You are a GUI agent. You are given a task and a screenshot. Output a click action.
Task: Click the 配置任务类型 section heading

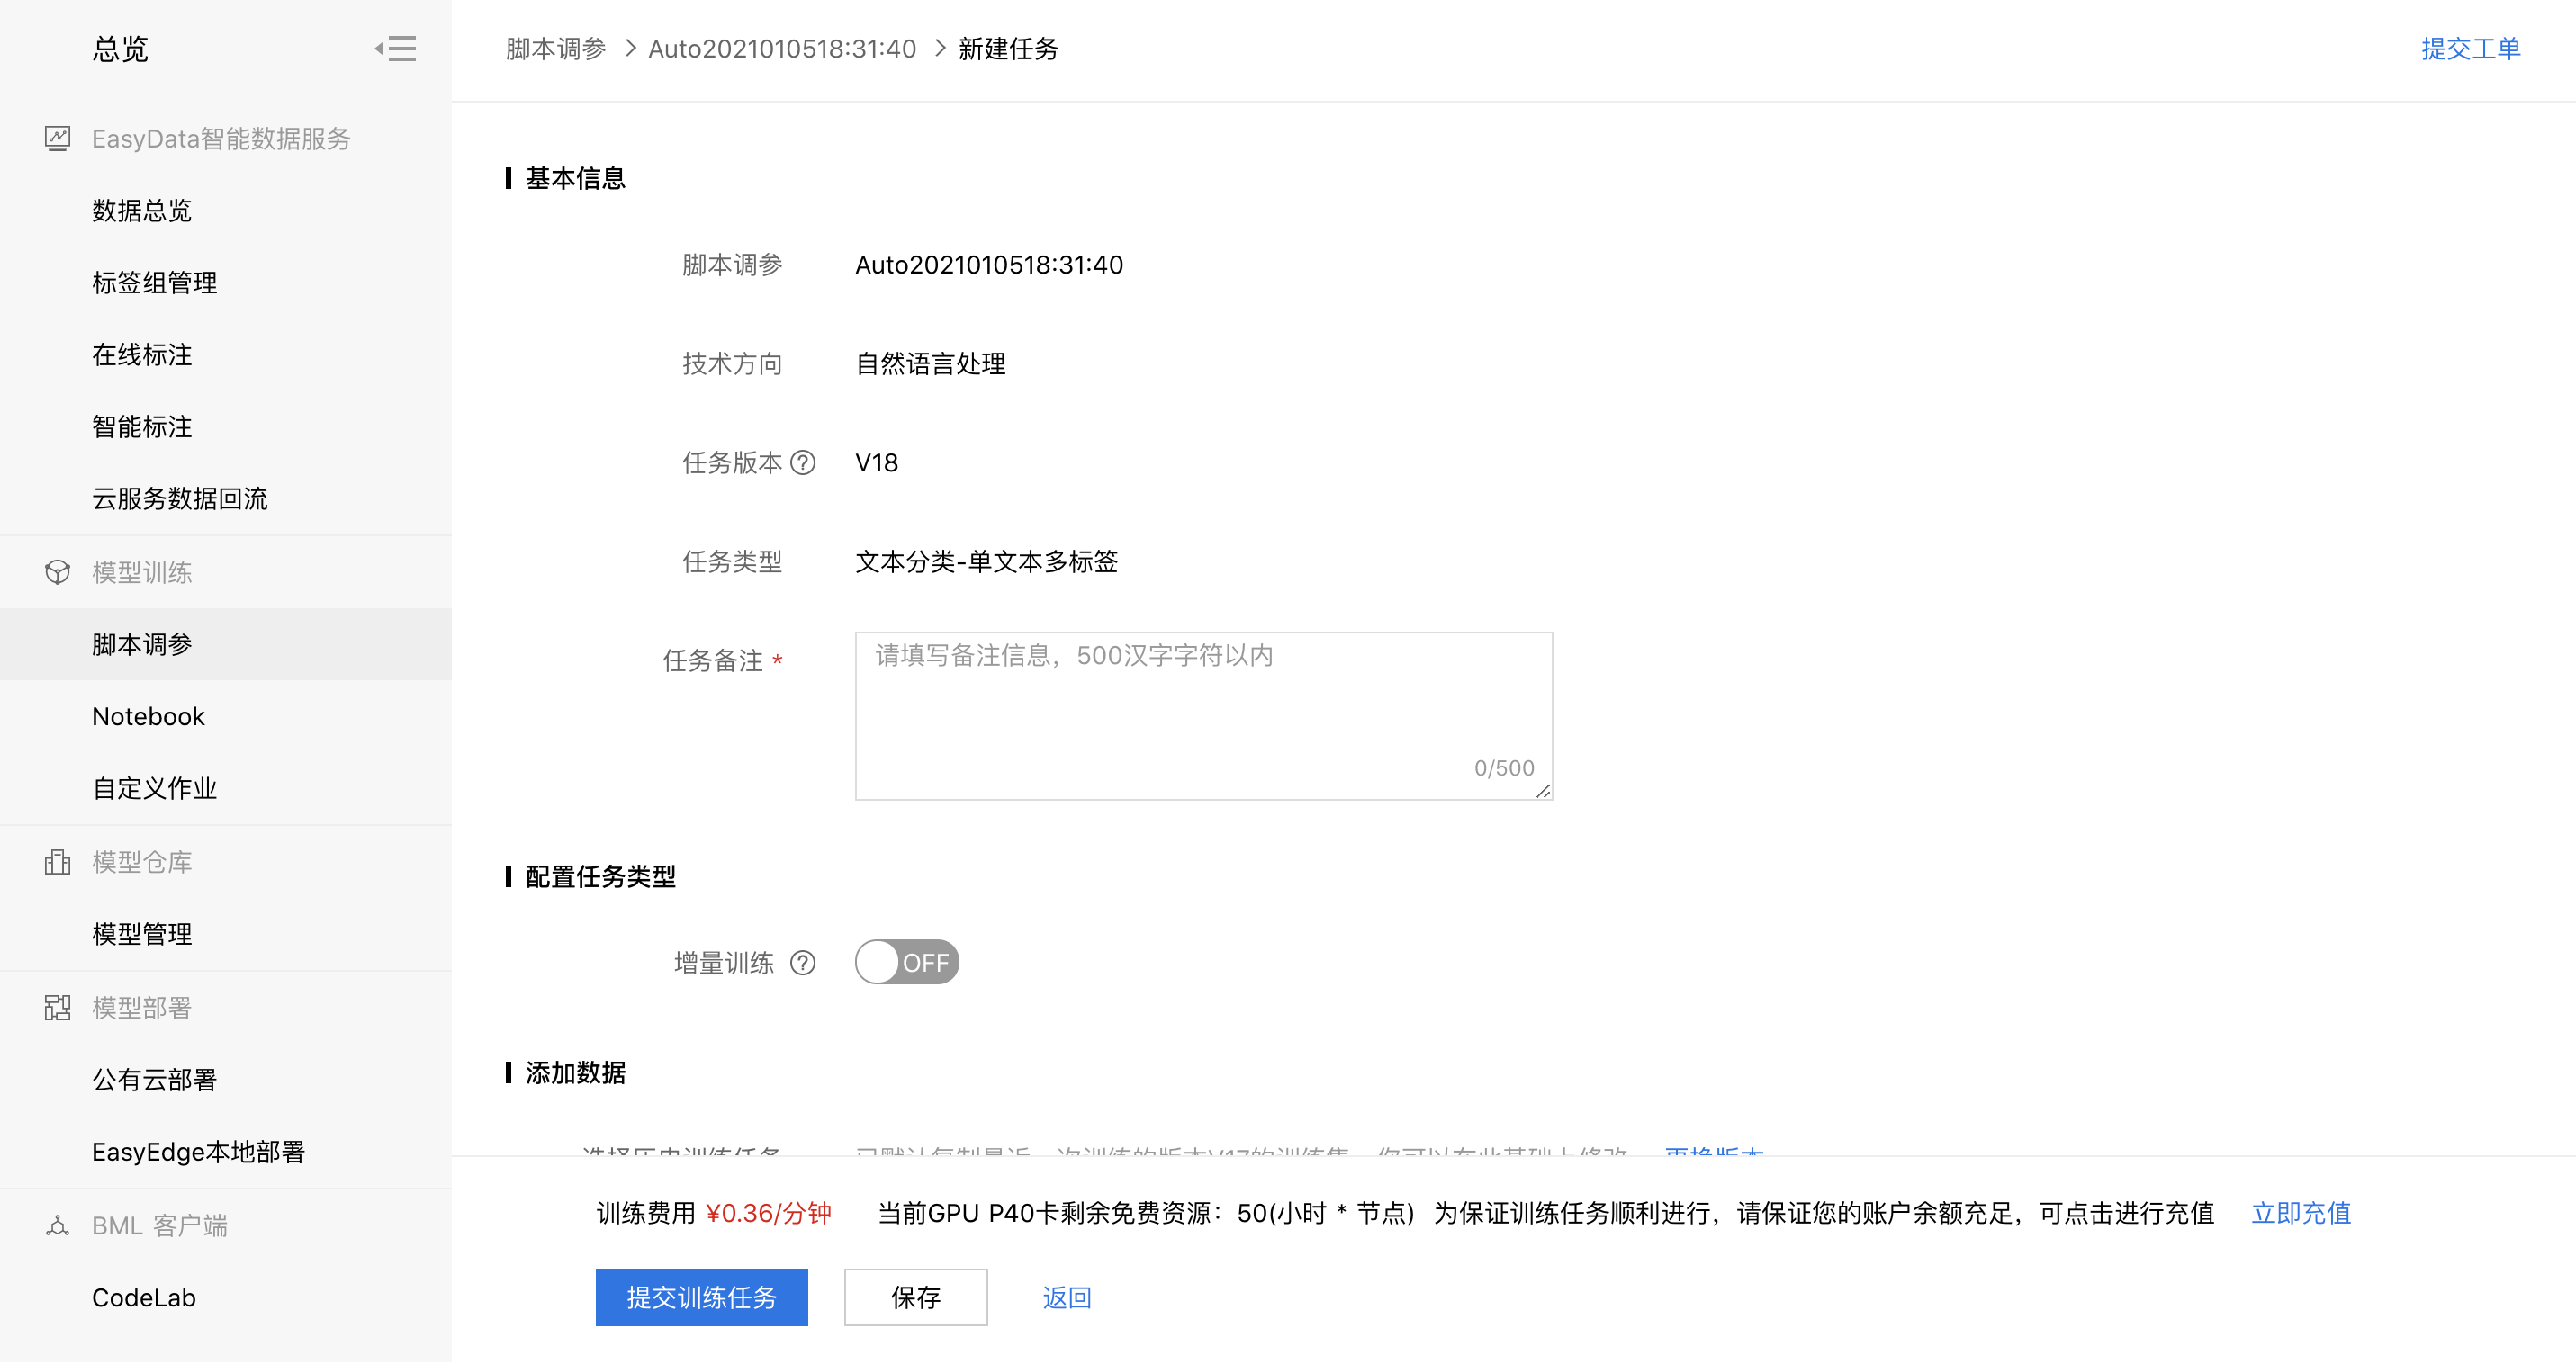pyautogui.click(x=600, y=877)
